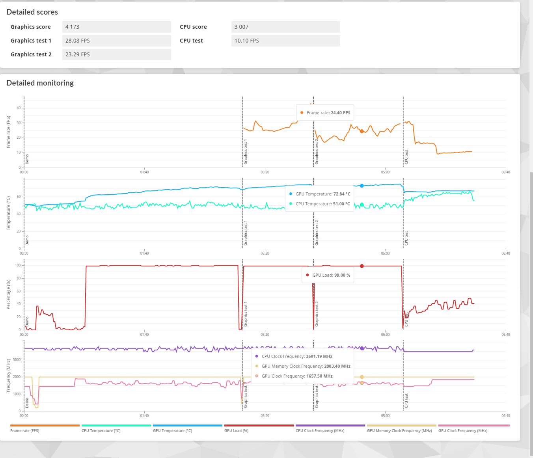Click the CPU Temperature 51.00 °C tooltip entry
This screenshot has width=533, height=458.
point(320,204)
